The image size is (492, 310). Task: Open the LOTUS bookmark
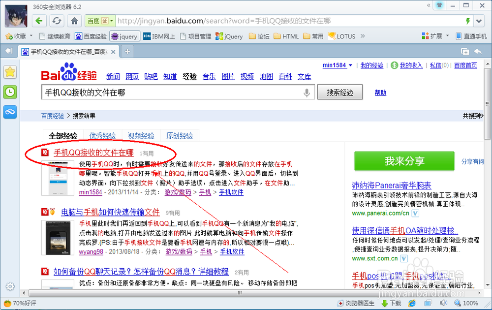coord(342,36)
